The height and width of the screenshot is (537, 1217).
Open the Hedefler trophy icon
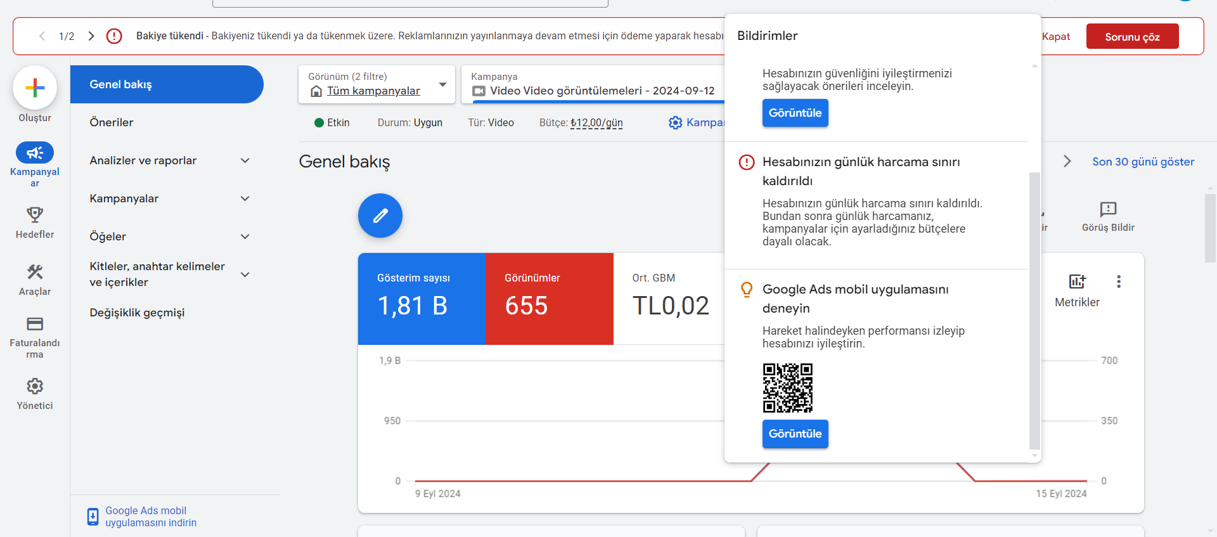(x=35, y=214)
